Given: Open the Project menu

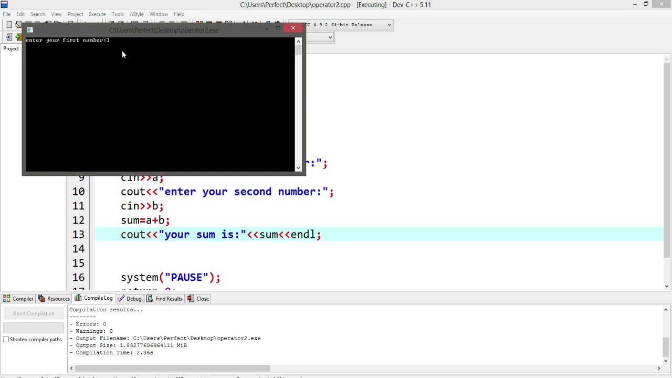Looking at the screenshot, I should [x=75, y=14].
